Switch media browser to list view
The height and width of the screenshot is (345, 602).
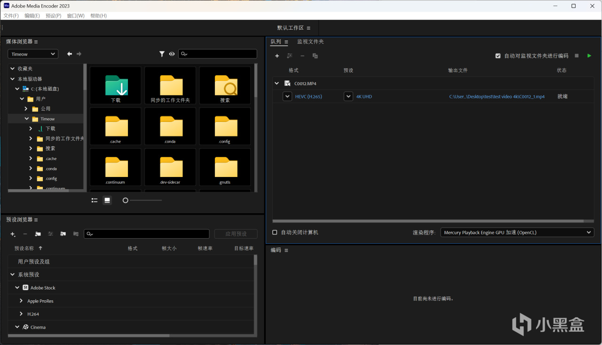(95, 201)
